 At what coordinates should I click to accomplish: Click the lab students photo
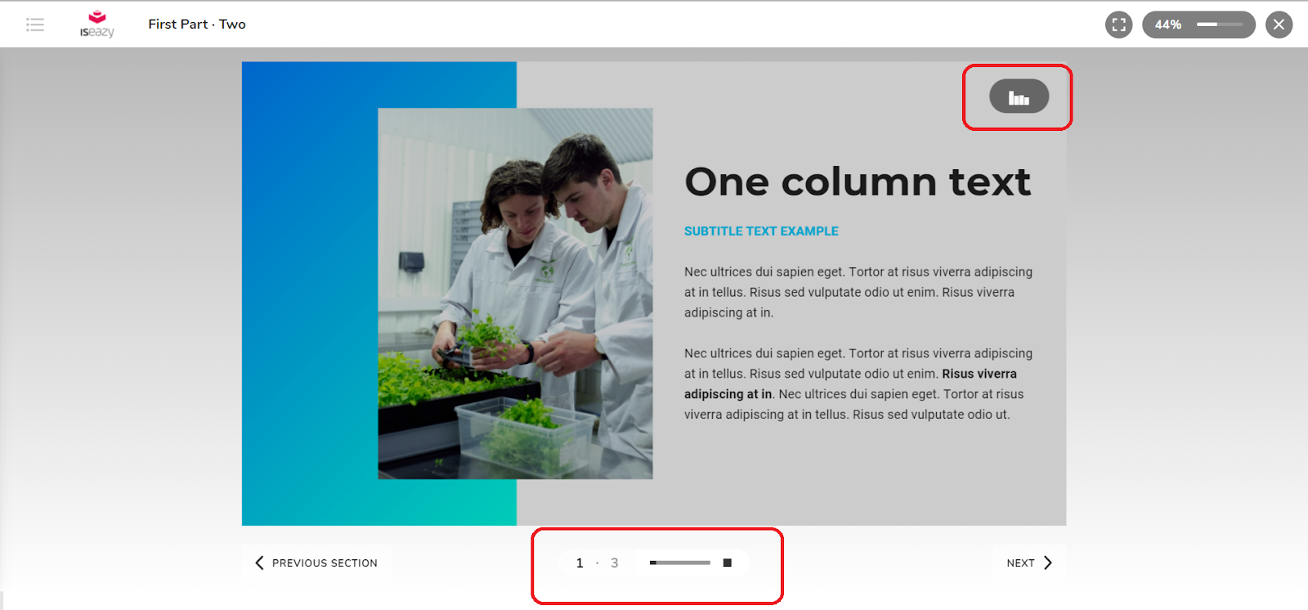[x=515, y=293]
